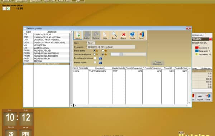Click the Editar document icon

point(105,35)
